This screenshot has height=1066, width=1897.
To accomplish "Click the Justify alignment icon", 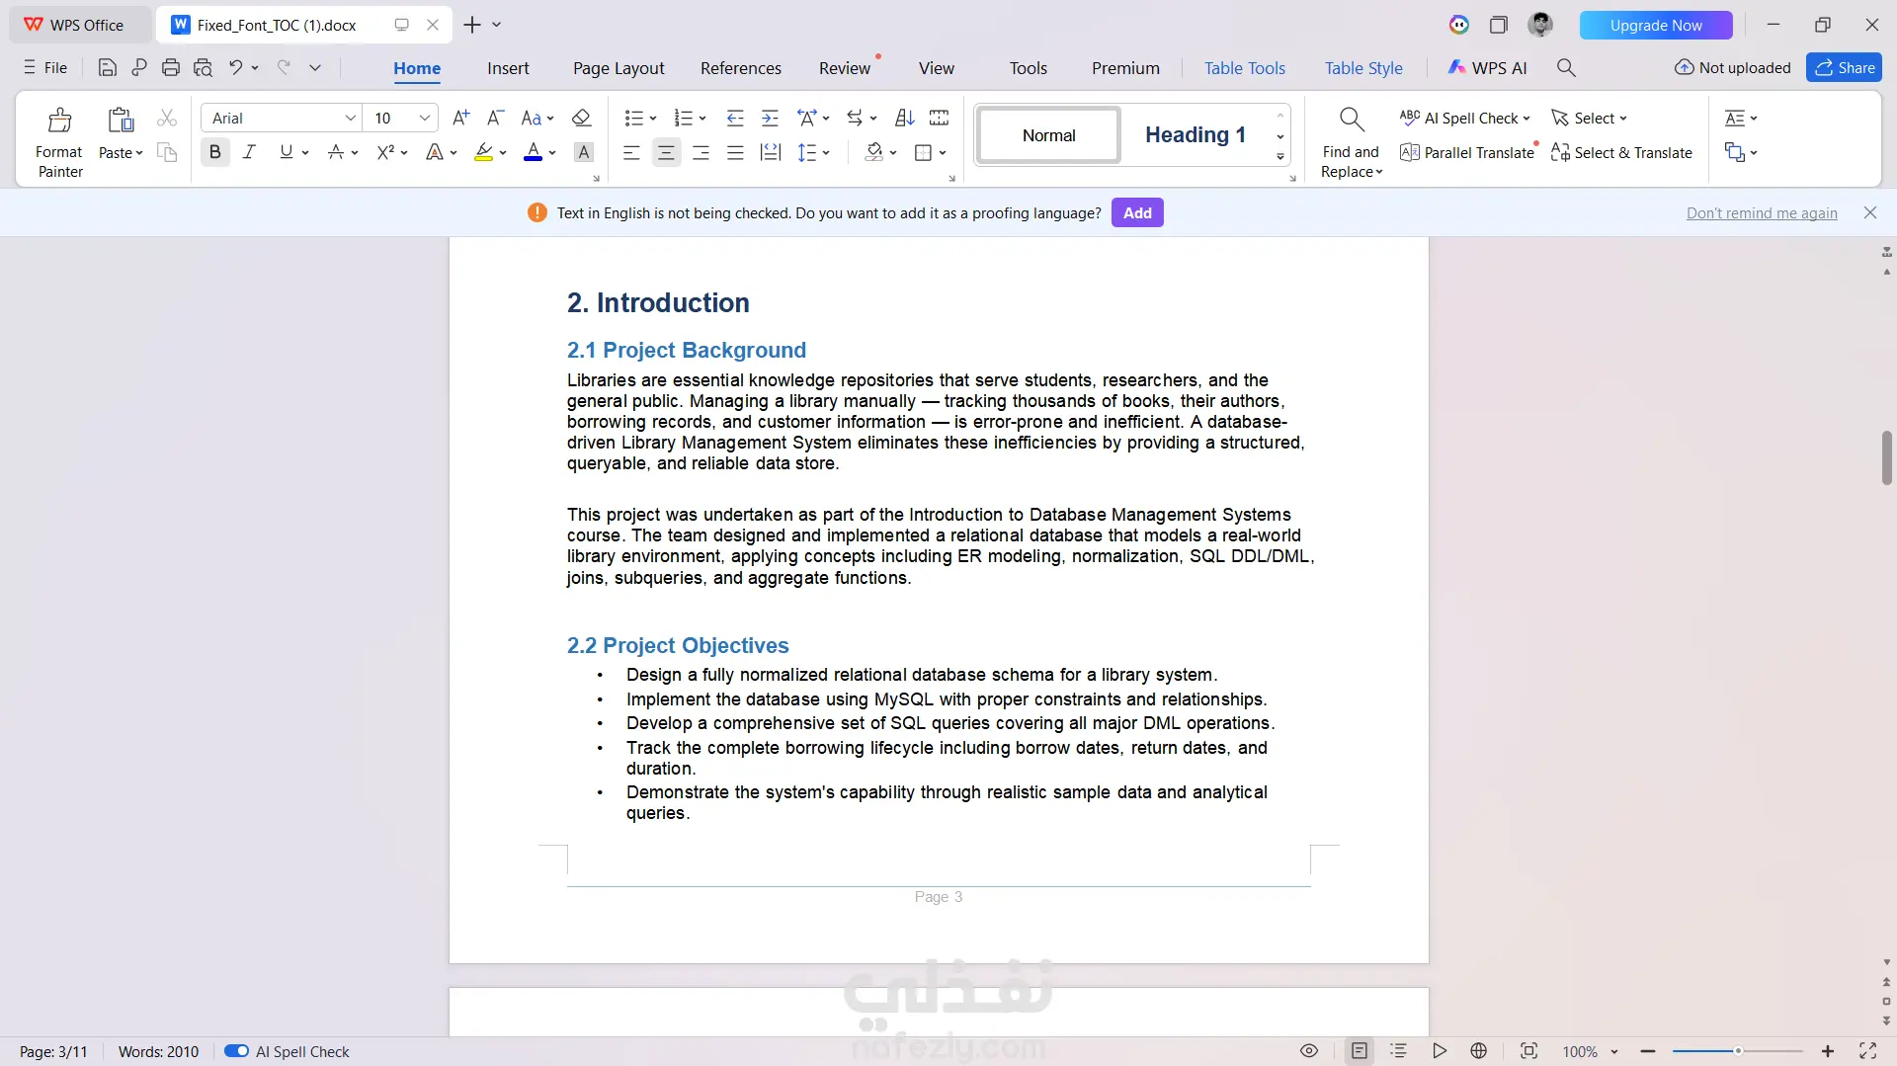I will (x=735, y=152).
